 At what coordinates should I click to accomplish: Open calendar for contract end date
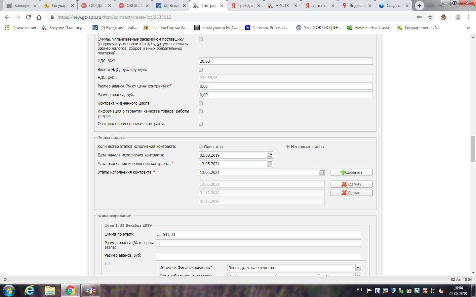[270, 164]
